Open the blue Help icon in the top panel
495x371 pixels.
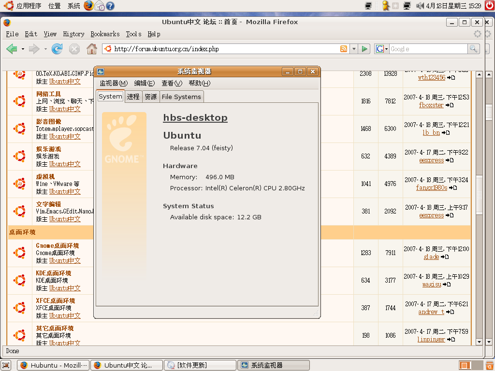110,6
